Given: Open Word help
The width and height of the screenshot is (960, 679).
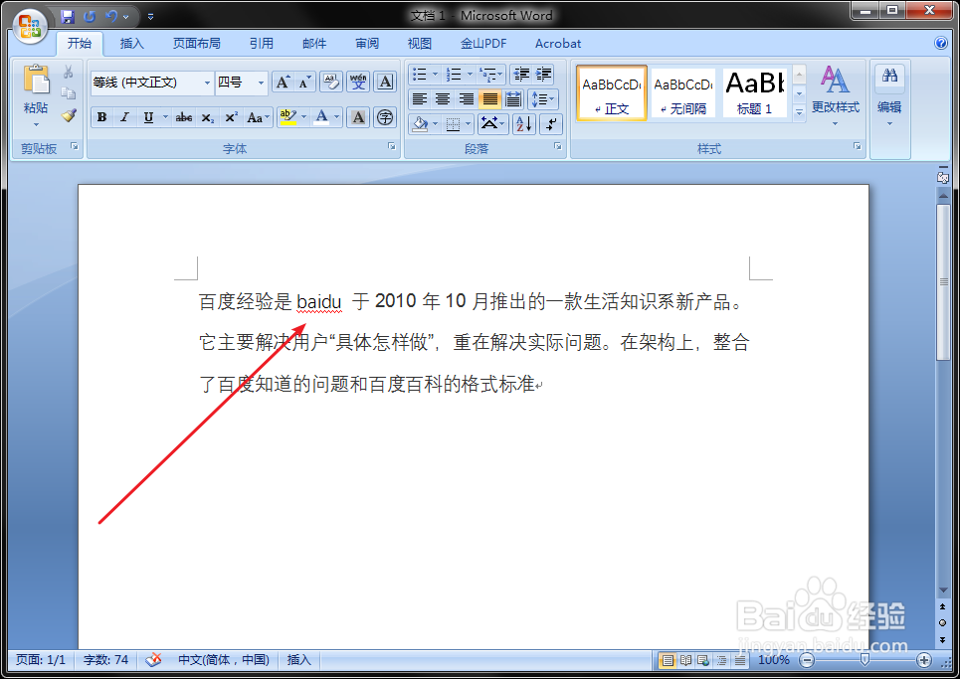Looking at the screenshot, I should click(x=941, y=43).
